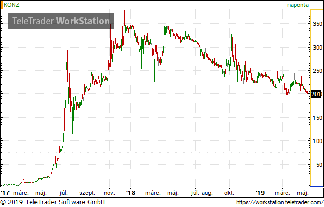The height and width of the screenshot is (207, 324).
Task: Click the júl. aug. label in 2018
Action: pos(202,193)
